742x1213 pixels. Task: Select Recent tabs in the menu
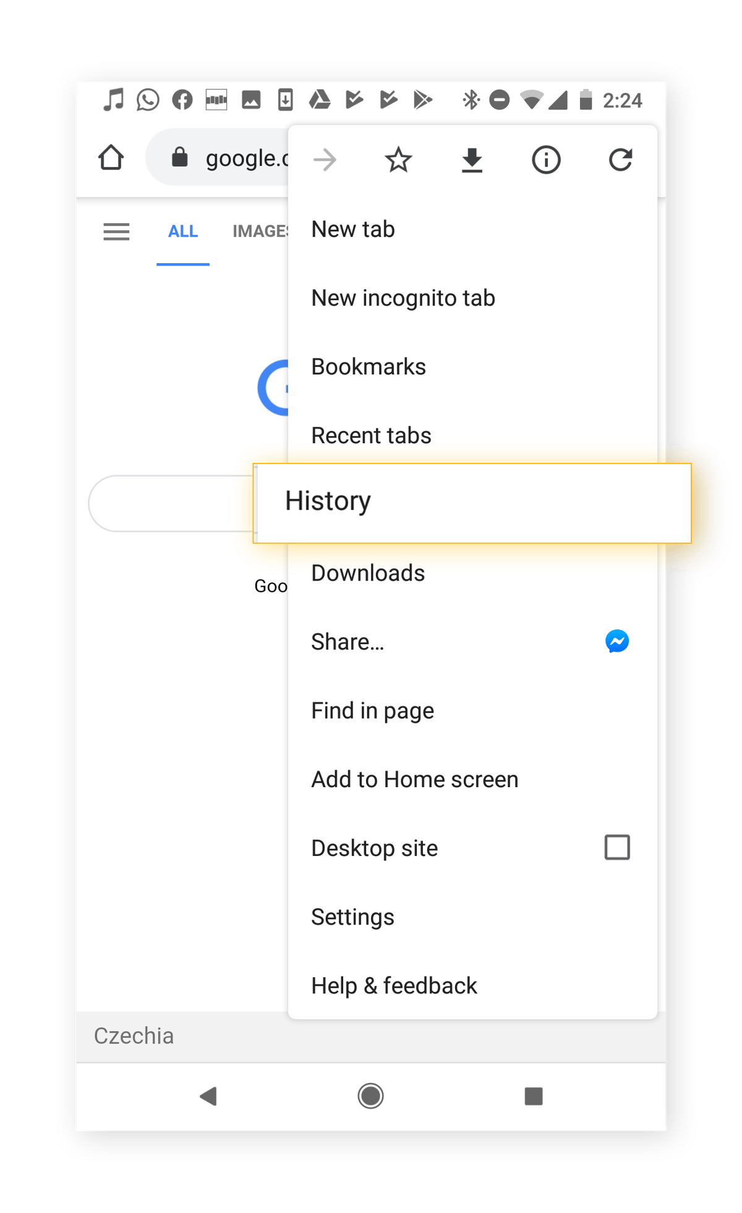472,434
